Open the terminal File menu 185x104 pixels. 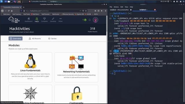(x=111, y=7)
